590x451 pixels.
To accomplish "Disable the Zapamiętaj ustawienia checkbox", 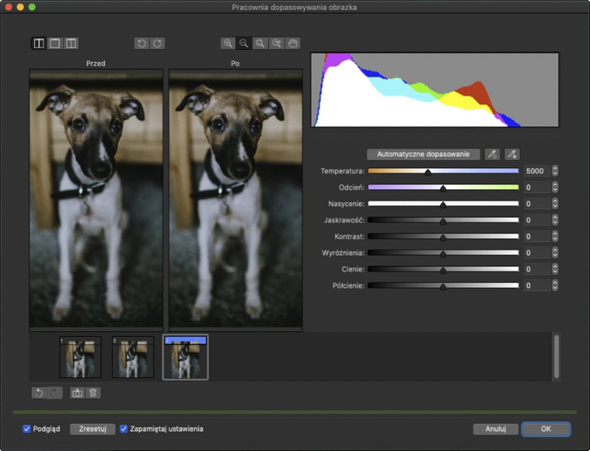I will click(x=123, y=429).
